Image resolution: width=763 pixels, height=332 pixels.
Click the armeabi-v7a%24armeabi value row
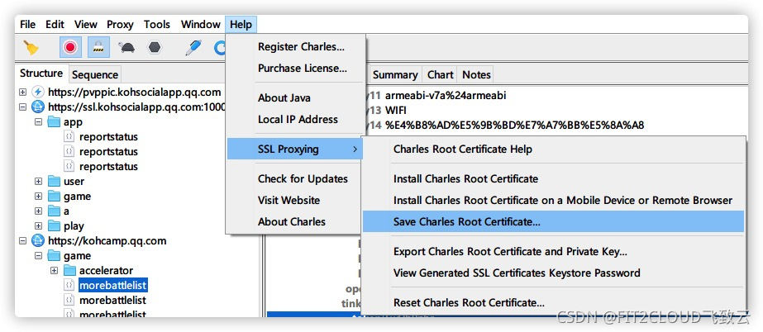click(446, 95)
